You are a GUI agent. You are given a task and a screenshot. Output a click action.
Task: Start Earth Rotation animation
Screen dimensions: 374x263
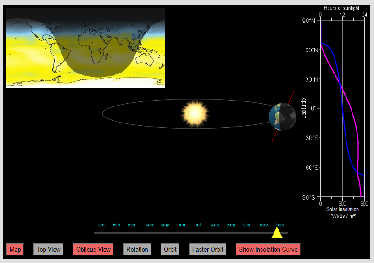pos(137,249)
